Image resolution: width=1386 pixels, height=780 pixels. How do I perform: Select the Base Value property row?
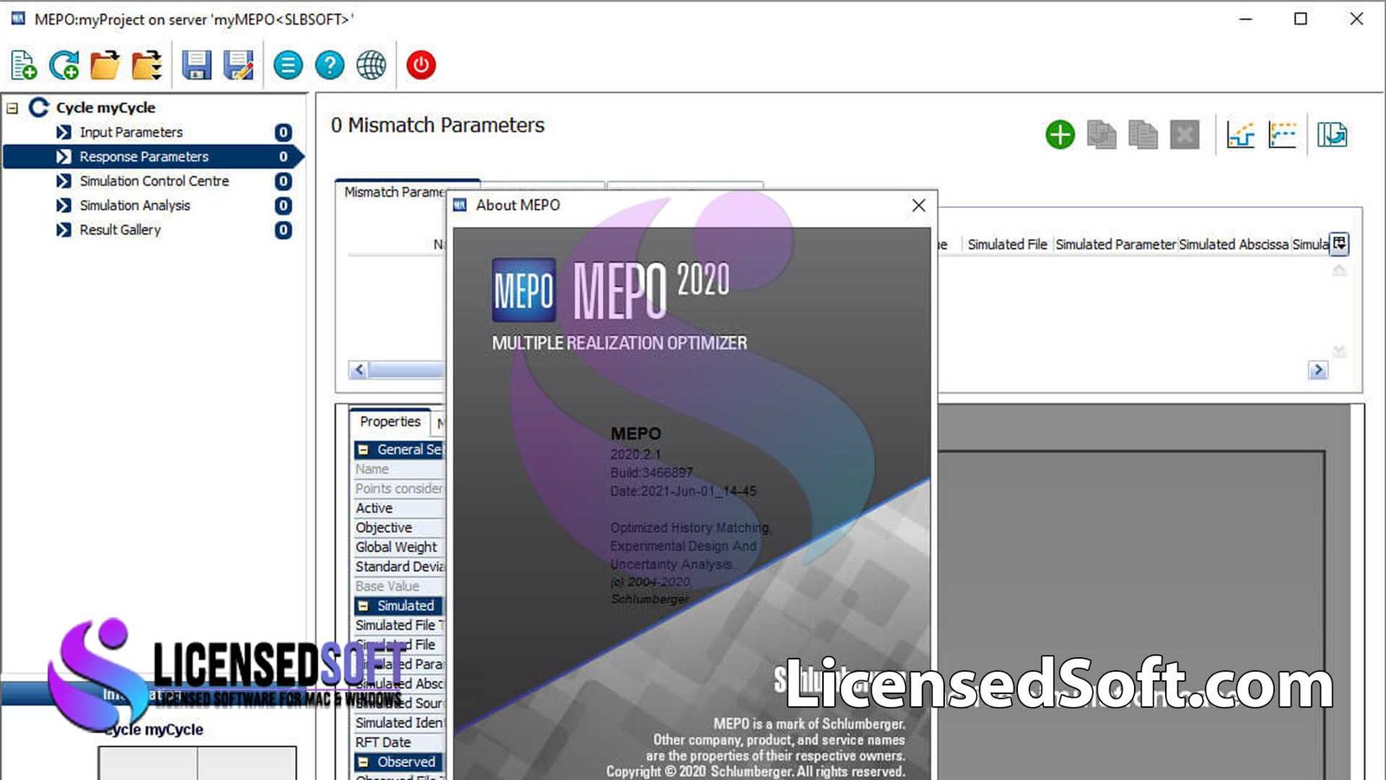click(x=399, y=587)
